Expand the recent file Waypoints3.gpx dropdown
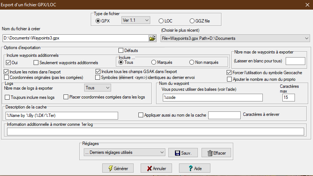The height and width of the screenshot is (176, 313). 235,38
